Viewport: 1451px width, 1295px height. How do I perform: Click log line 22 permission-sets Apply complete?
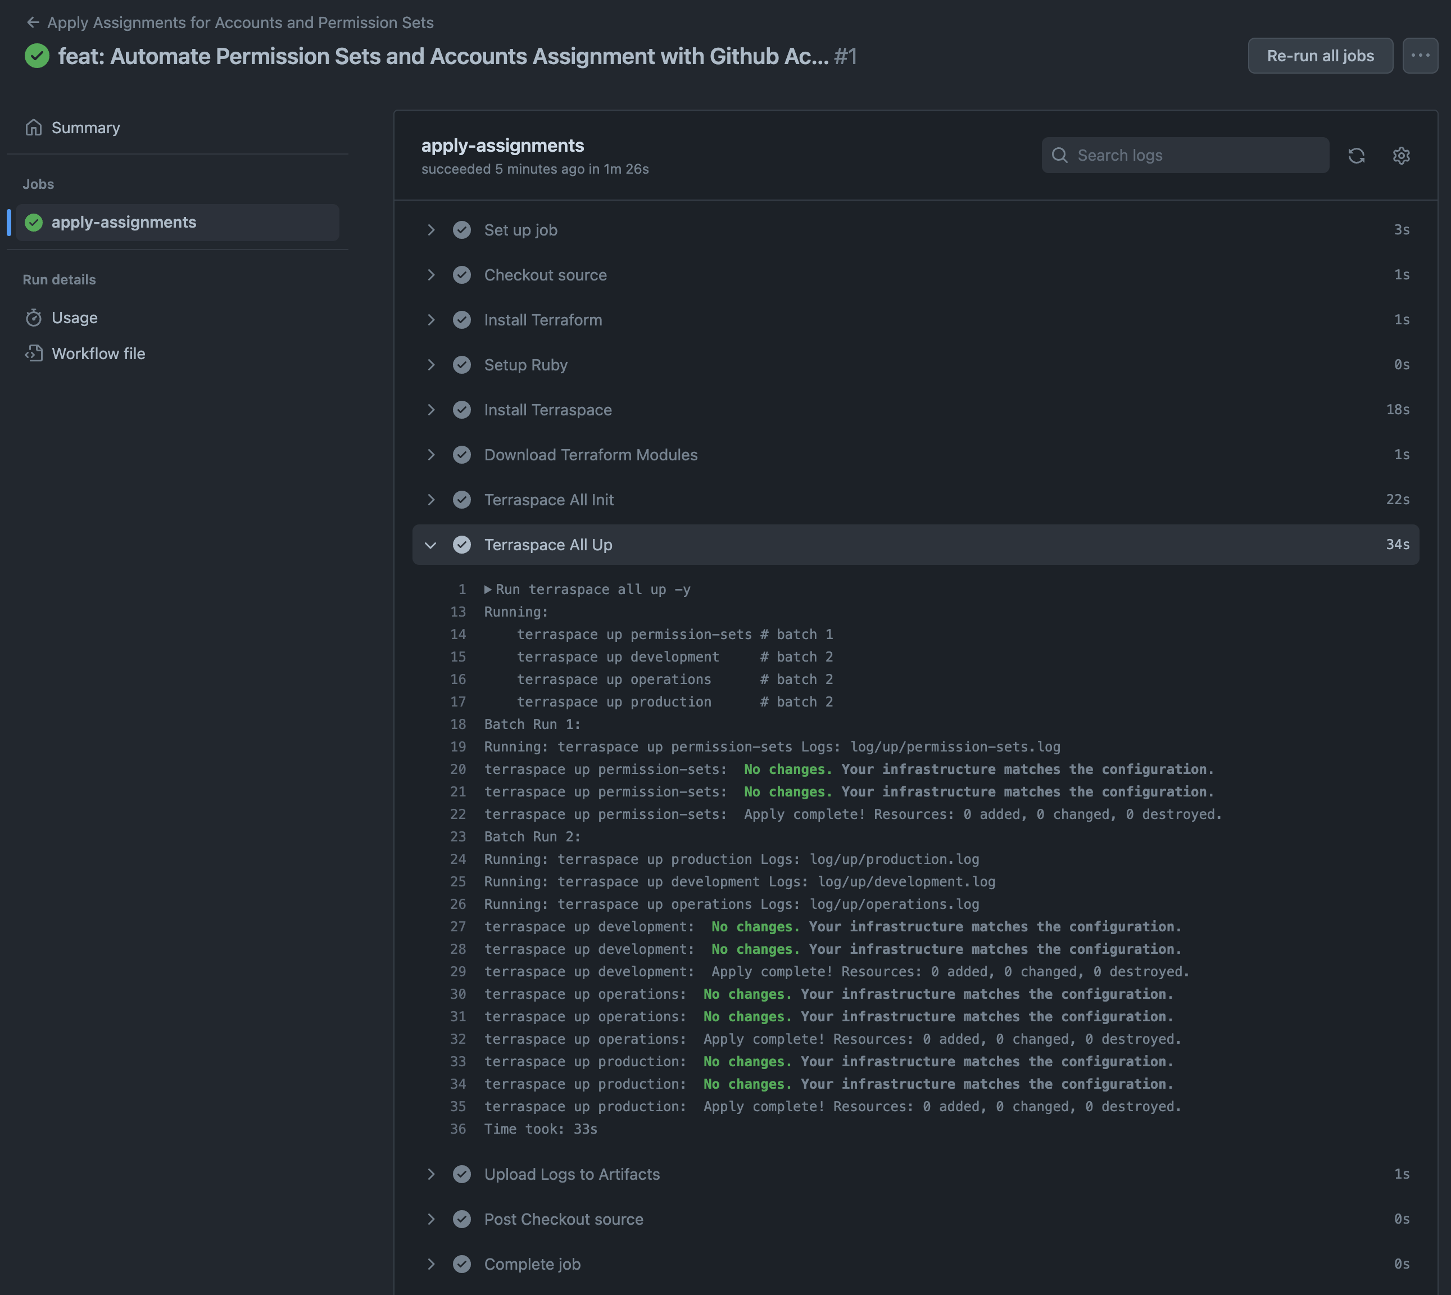click(x=853, y=814)
